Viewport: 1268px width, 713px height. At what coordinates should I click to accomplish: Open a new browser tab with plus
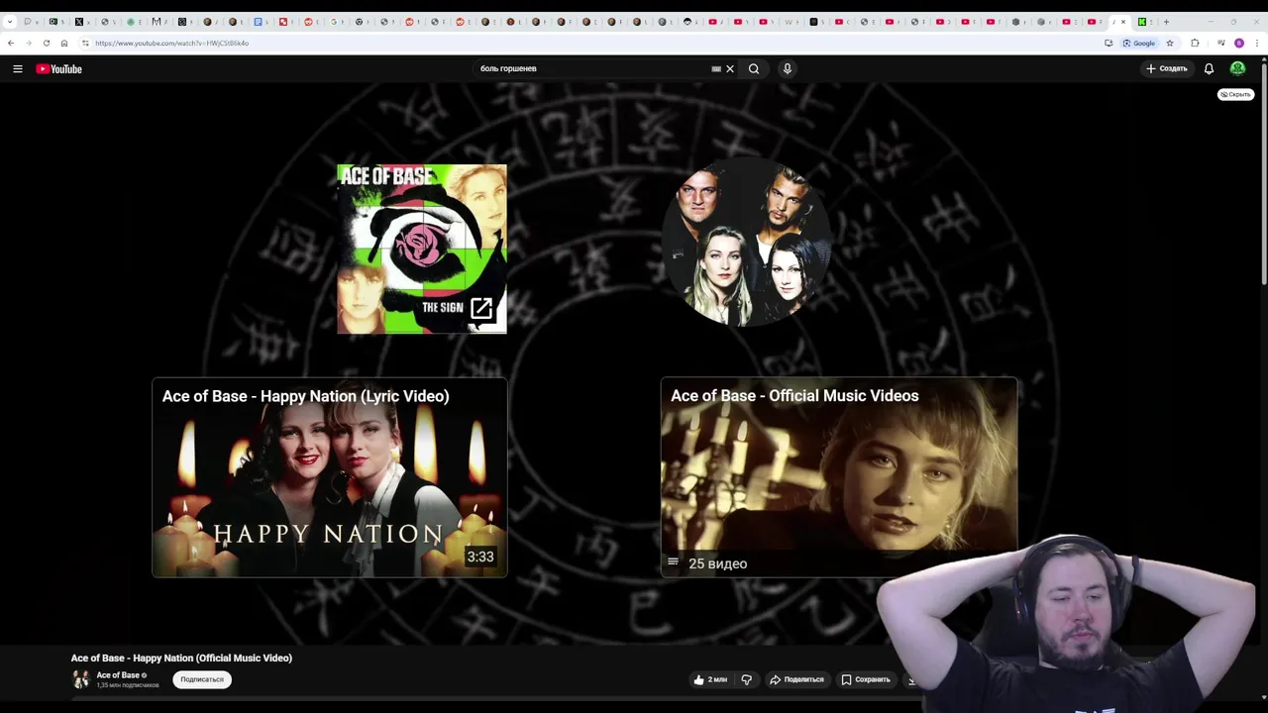click(1166, 21)
